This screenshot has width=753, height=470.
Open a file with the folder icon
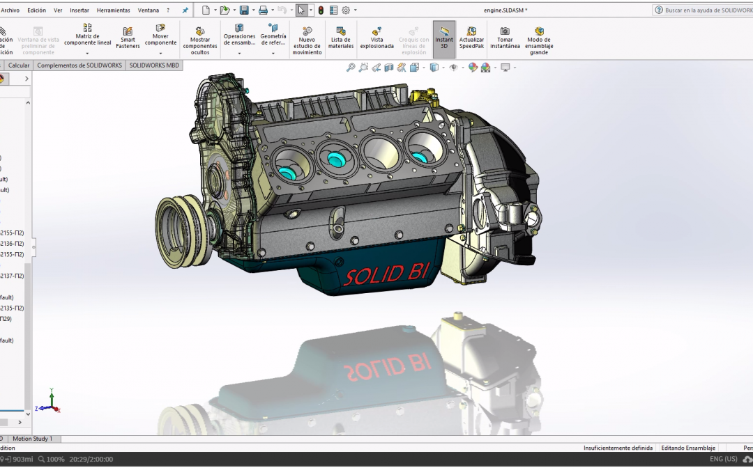pos(225,10)
